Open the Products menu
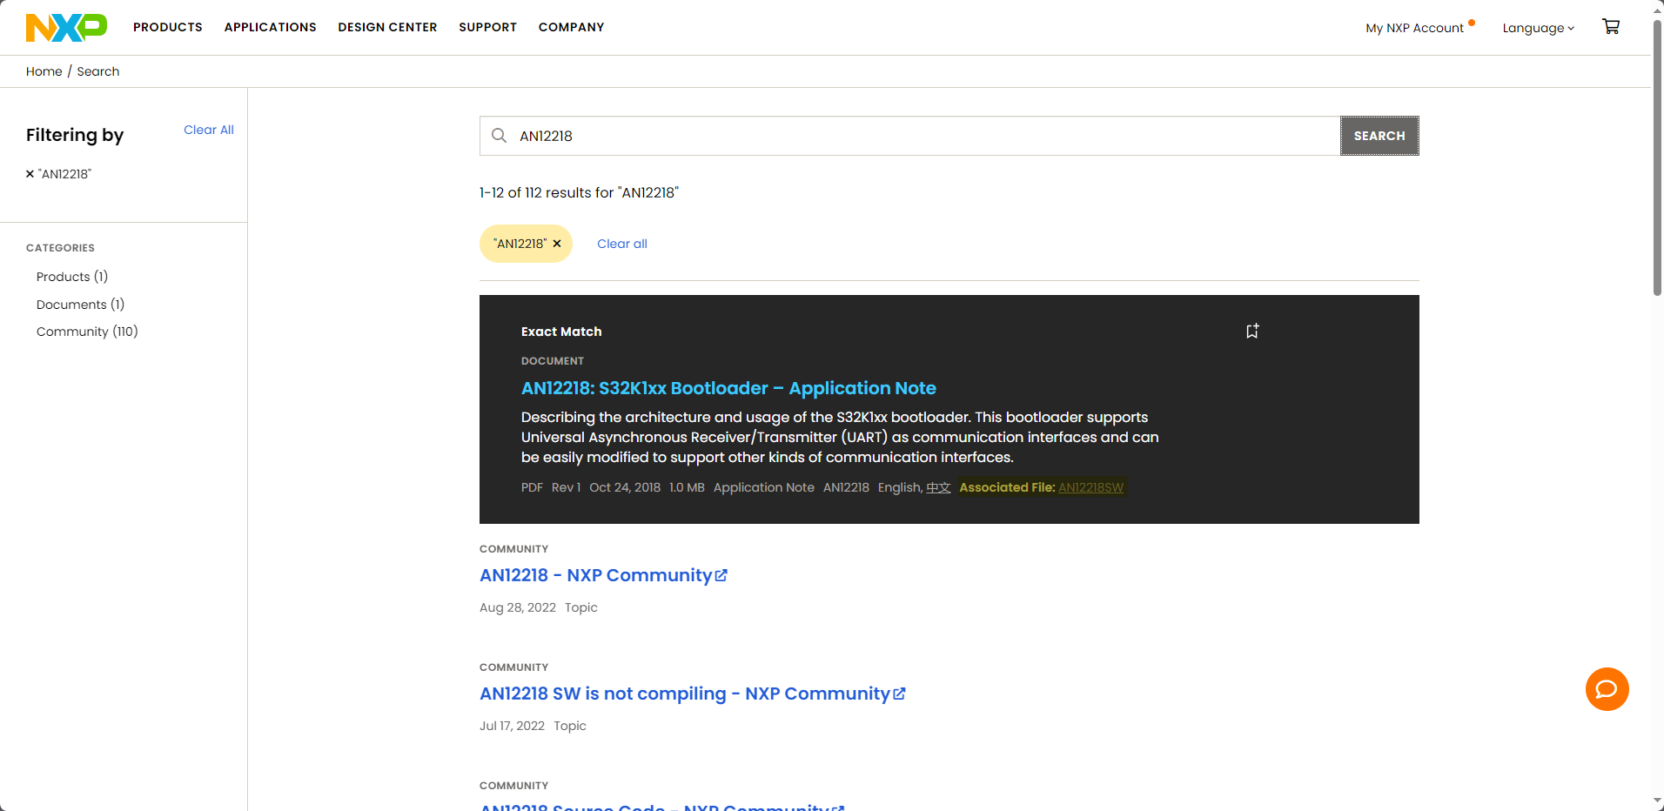Image resolution: width=1664 pixels, height=811 pixels. [x=168, y=27]
